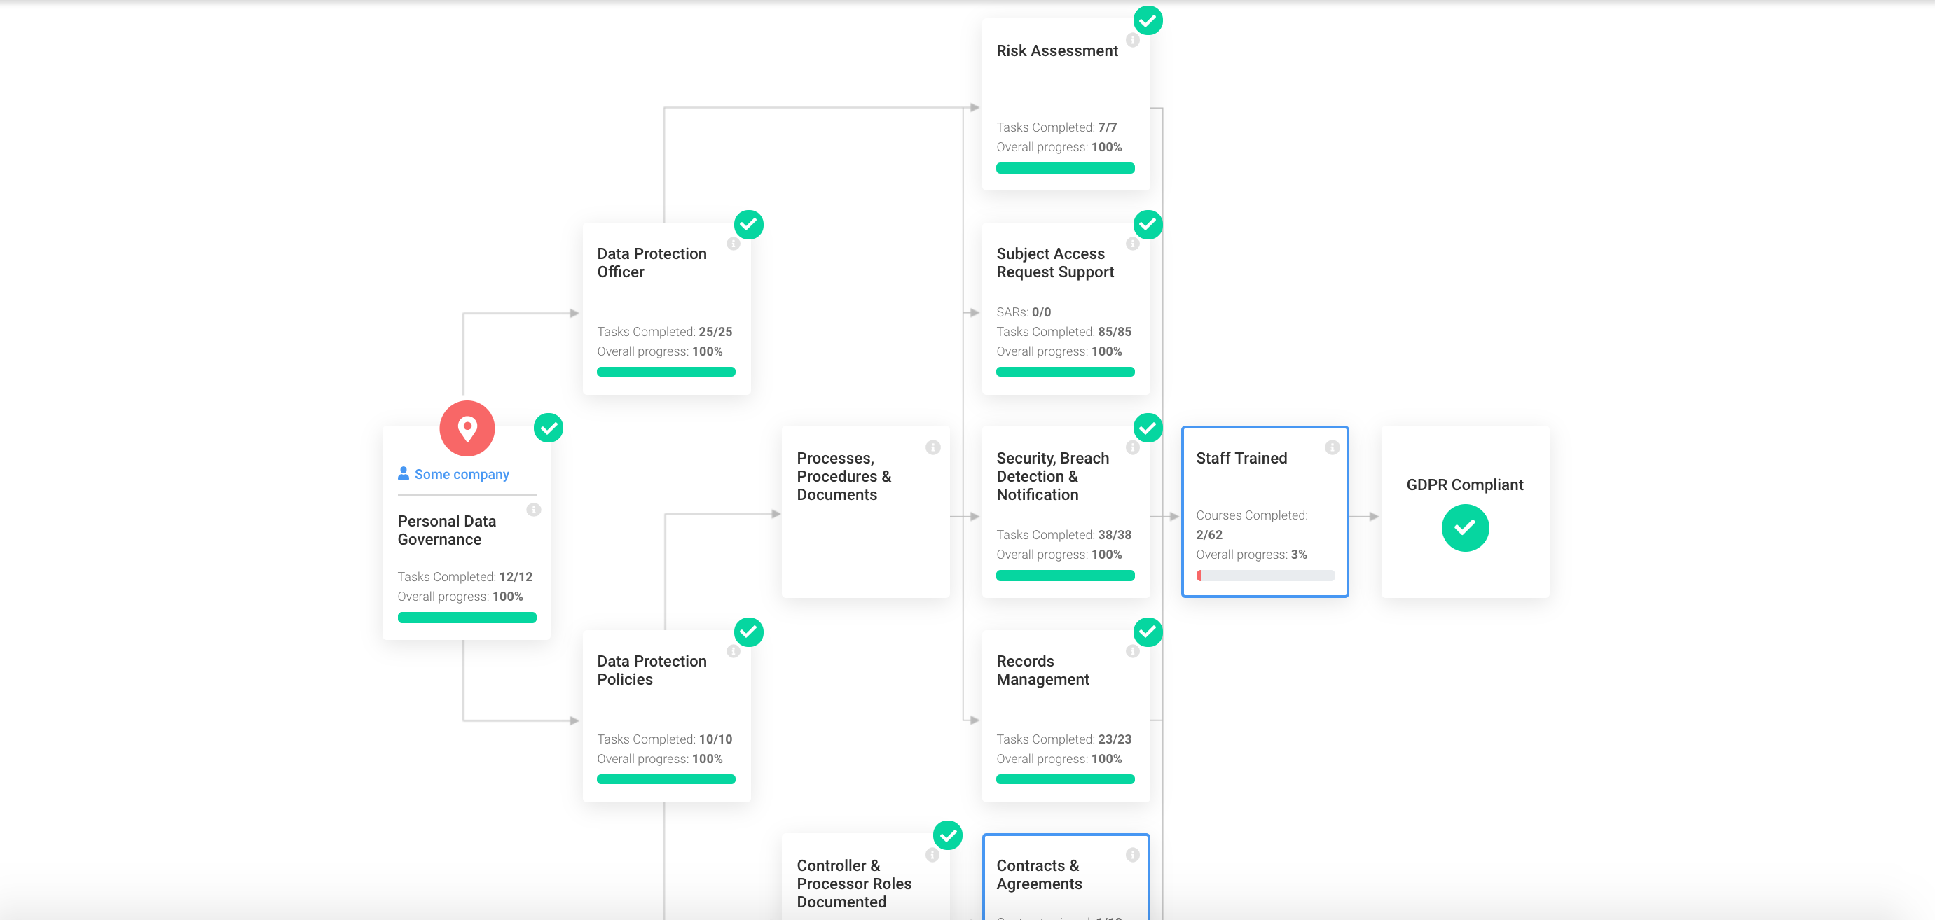
Task: Click the Security, Breach Detection progress bar
Action: (x=1065, y=576)
